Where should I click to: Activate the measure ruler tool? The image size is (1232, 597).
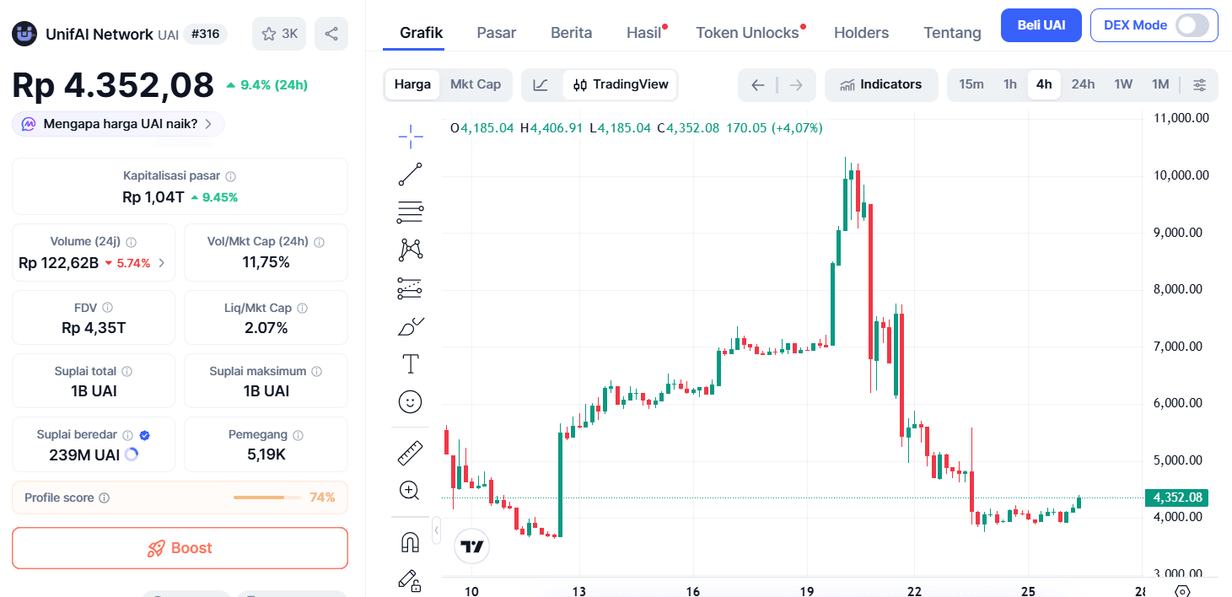click(x=410, y=451)
